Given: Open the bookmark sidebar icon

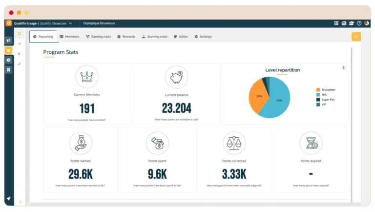Looking at the screenshot, I should click(x=9, y=70).
